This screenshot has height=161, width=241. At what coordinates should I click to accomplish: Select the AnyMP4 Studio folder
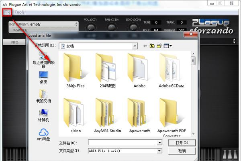[x=107, y=115]
